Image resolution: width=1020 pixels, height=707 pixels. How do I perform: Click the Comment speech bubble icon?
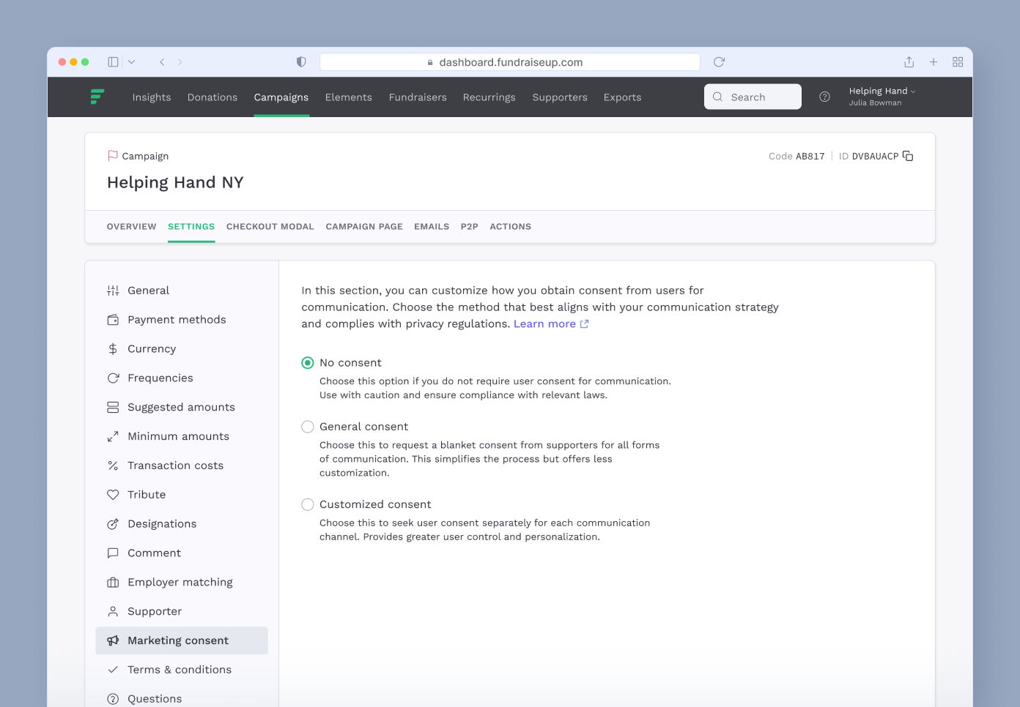[x=113, y=553]
